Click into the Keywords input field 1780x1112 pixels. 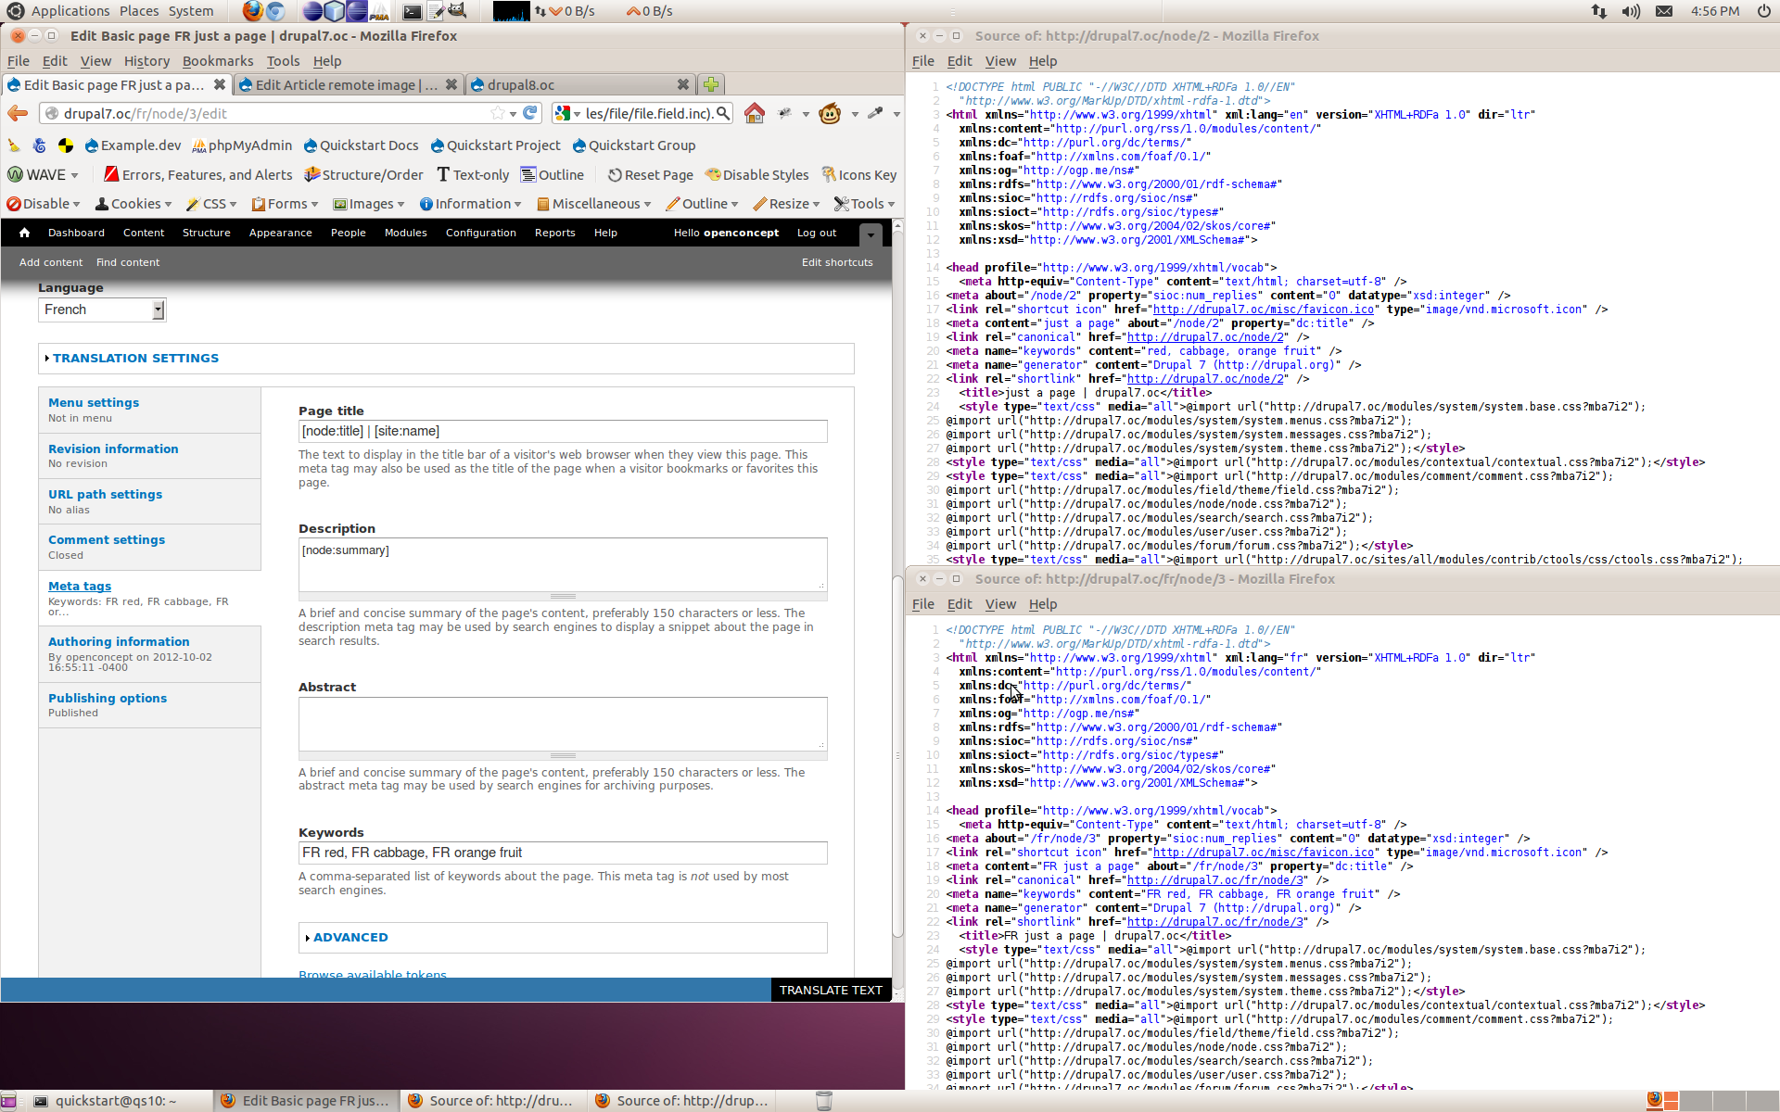[563, 853]
